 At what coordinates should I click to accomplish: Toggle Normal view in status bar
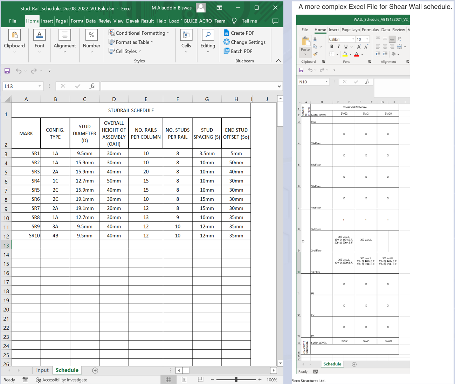(x=168, y=380)
